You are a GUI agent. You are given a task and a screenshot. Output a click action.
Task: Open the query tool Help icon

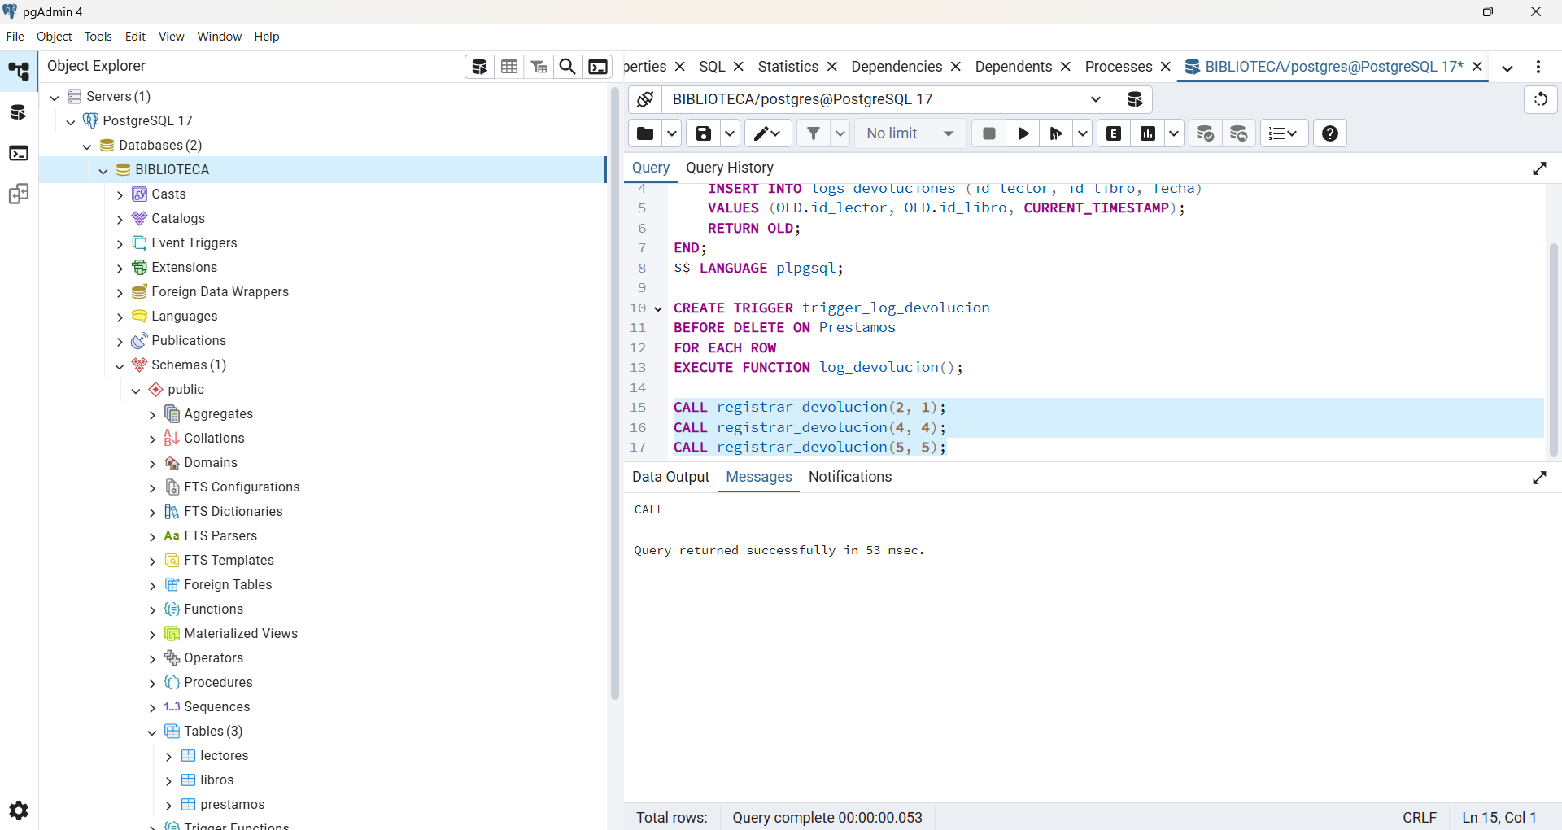click(x=1330, y=133)
